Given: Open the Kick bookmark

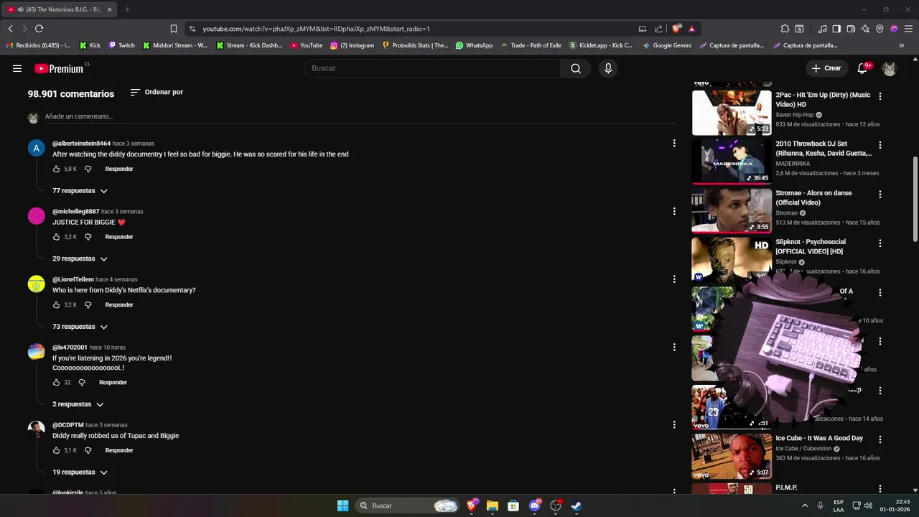Looking at the screenshot, I should (x=90, y=45).
